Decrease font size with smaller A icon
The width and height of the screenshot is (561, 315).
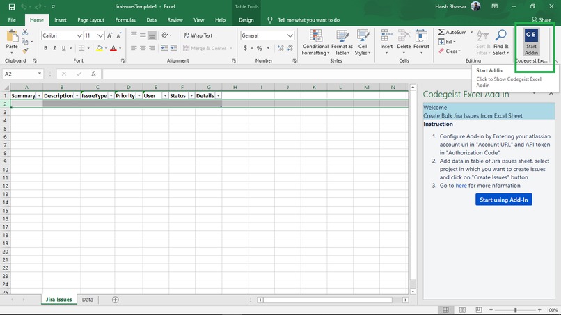coord(119,35)
